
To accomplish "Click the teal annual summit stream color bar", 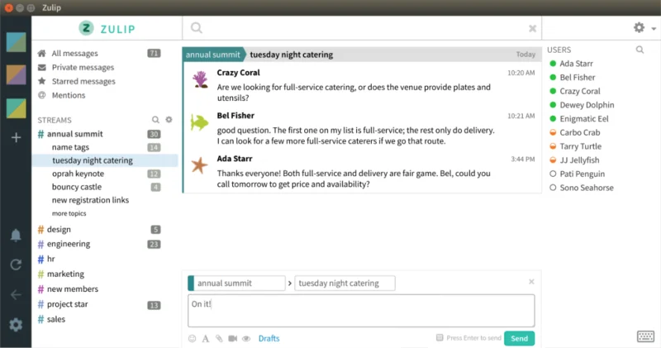I will click(x=191, y=283).
